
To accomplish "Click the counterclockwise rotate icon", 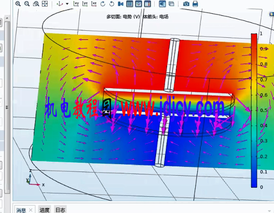I will (x=112, y=4).
